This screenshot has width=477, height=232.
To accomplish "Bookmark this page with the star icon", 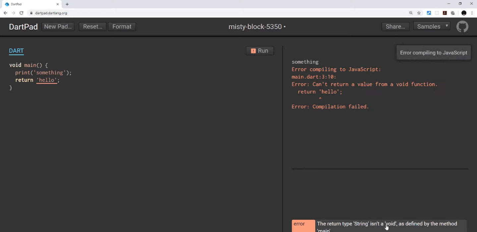I will pyautogui.click(x=419, y=13).
